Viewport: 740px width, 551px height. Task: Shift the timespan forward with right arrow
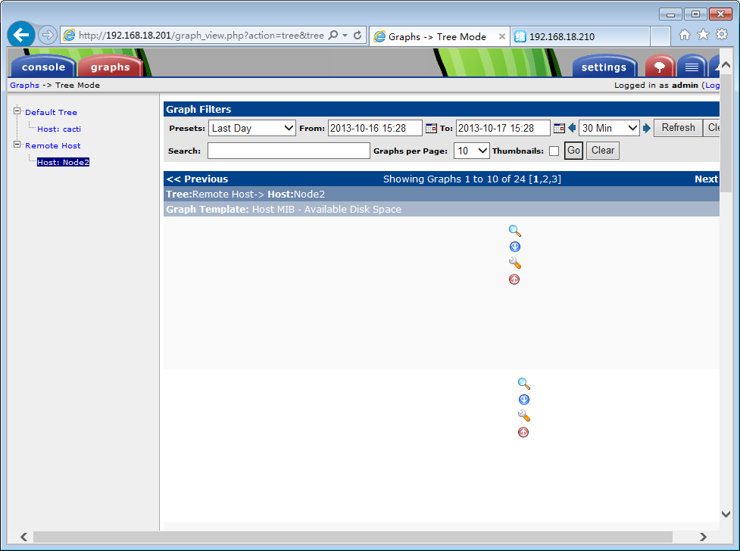pos(647,128)
